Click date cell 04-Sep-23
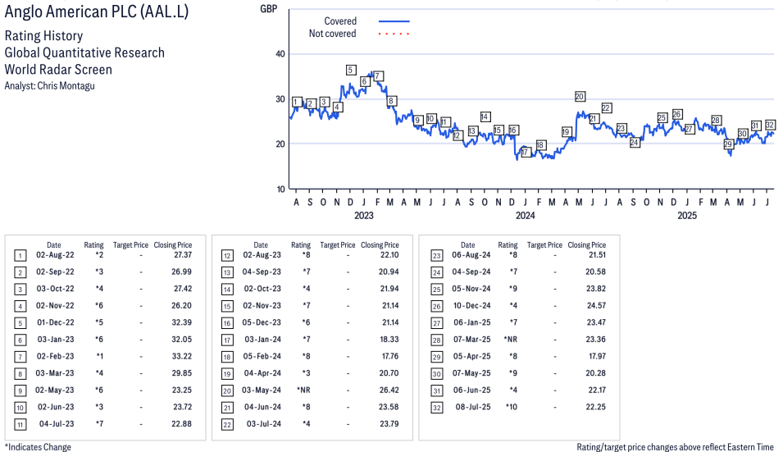 click(x=262, y=272)
